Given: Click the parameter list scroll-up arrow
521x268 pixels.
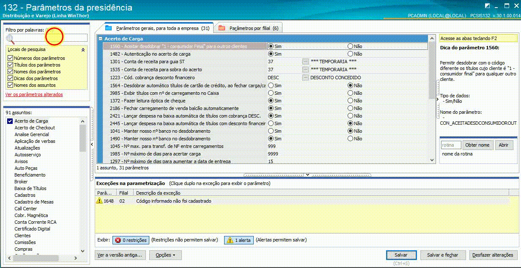Looking at the screenshot, I should [x=431, y=38].
